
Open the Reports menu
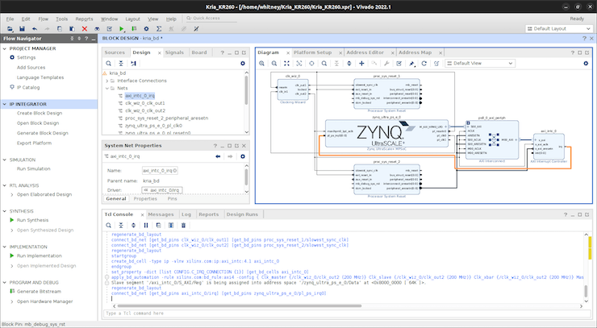[84, 18]
